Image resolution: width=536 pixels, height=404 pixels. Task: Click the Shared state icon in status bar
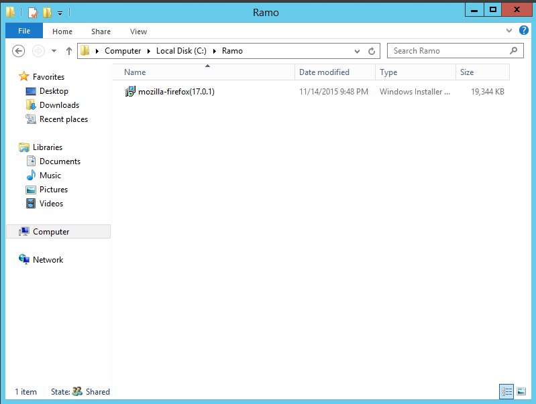click(x=78, y=391)
